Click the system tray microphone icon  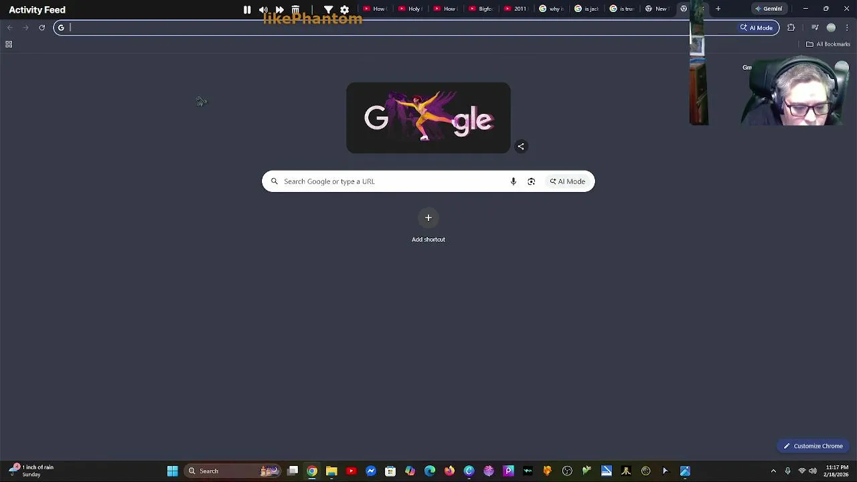tap(788, 471)
